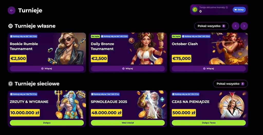Show all Turnieje własne tournaments
Viewport: 263px width, 135px height.
(211, 26)
